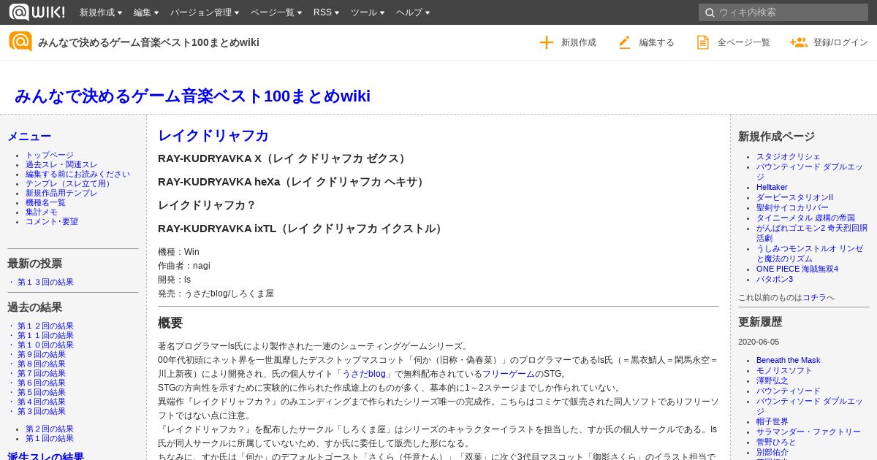Follow the フリーゲーム link in overview
The height and width of the screenshot is (460, 877).
coord(509,374)
